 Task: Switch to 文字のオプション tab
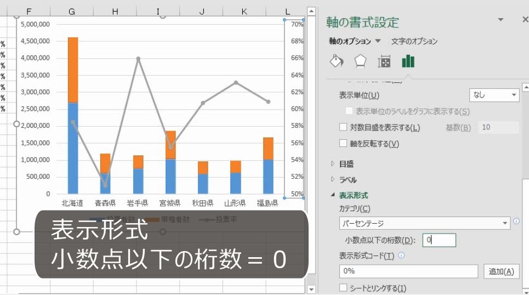[x=414, y=41]
